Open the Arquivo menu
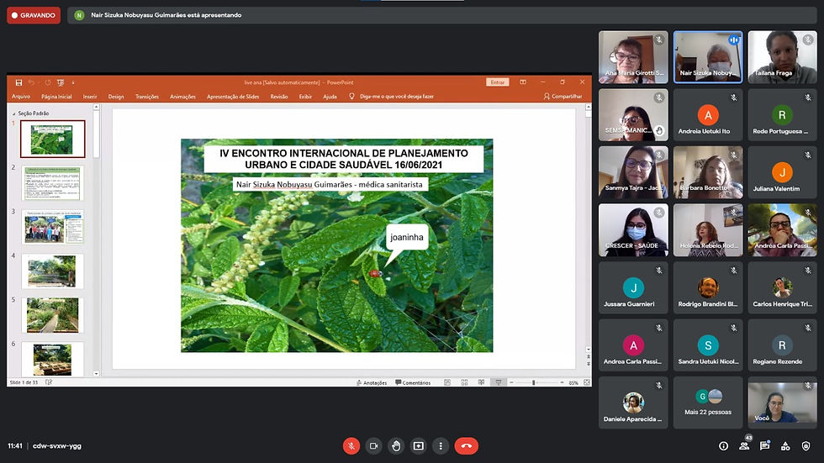Screen dimensions: 824x463 (21, 97)
